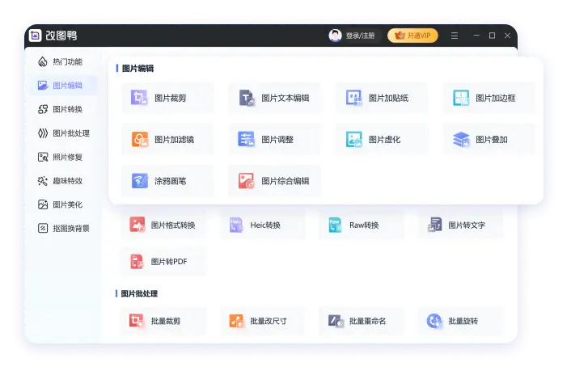Click the 开通VIP button
Screen dimensions: 571x379
point(412,36)
